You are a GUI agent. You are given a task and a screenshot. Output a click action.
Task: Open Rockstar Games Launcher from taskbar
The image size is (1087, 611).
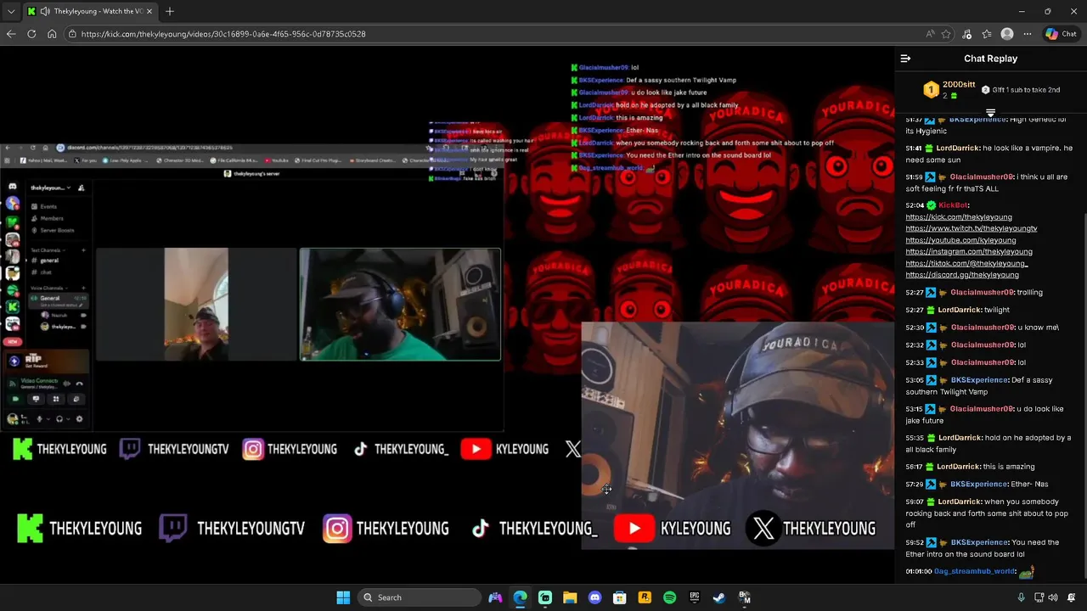pyautogui.click(x=645, y=597)
